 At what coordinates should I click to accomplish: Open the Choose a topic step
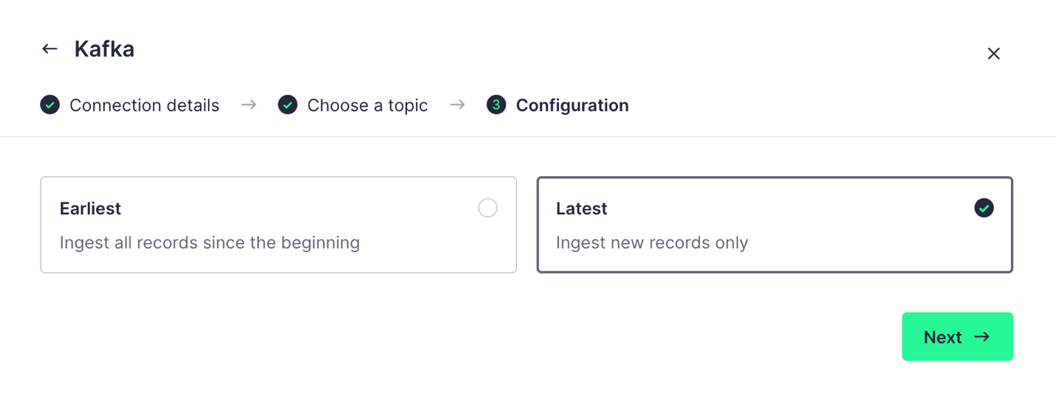tap(367, 105)
